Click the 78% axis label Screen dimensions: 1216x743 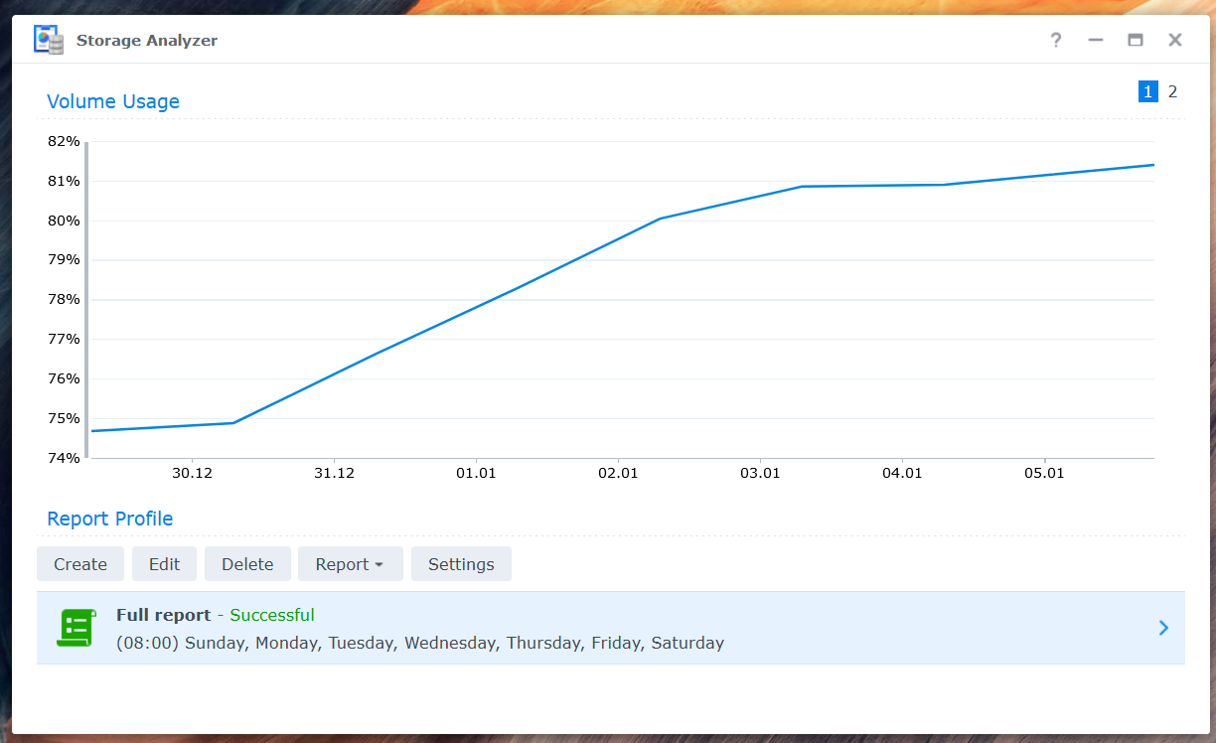coord(64,299)
